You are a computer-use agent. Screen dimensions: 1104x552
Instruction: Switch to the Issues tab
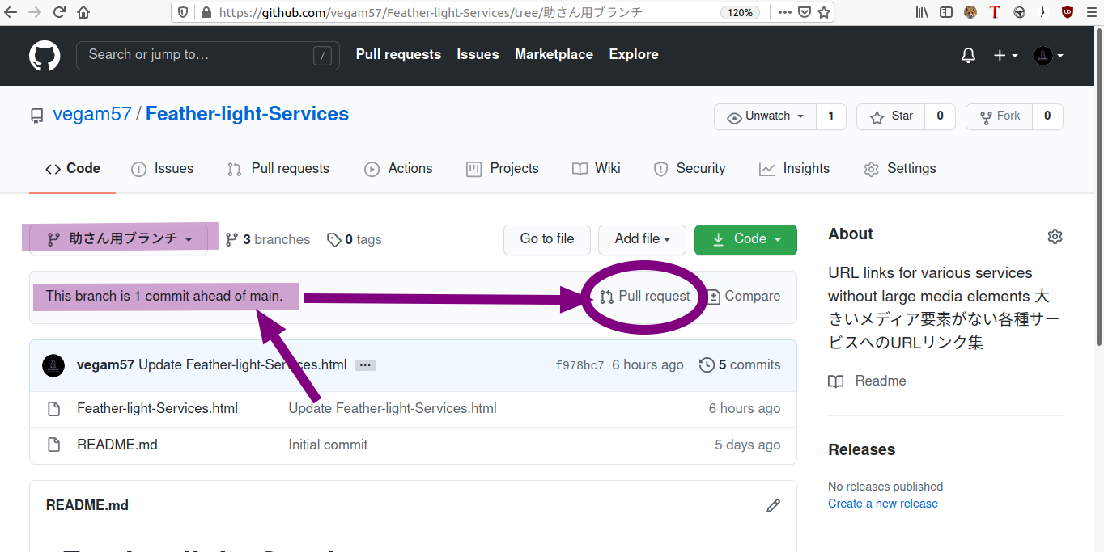[x=163, y=168]
